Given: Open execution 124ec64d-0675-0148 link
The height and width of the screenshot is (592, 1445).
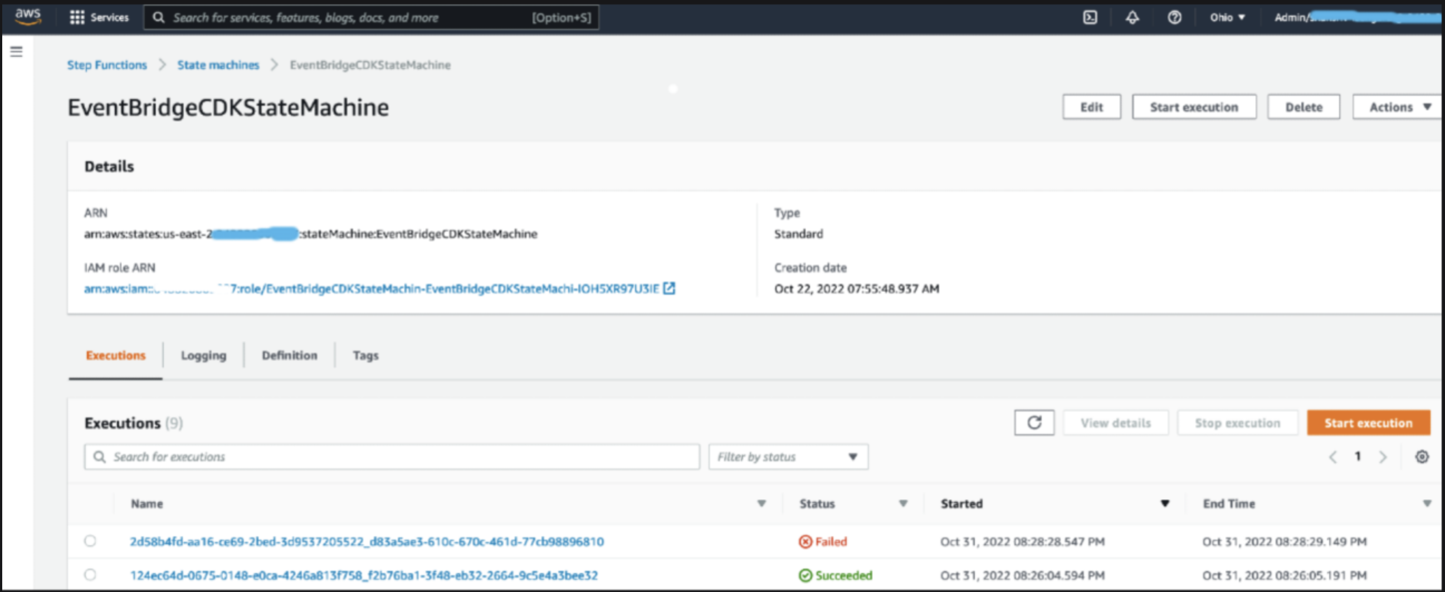Looking at the screenshot, I should point(364,575).
